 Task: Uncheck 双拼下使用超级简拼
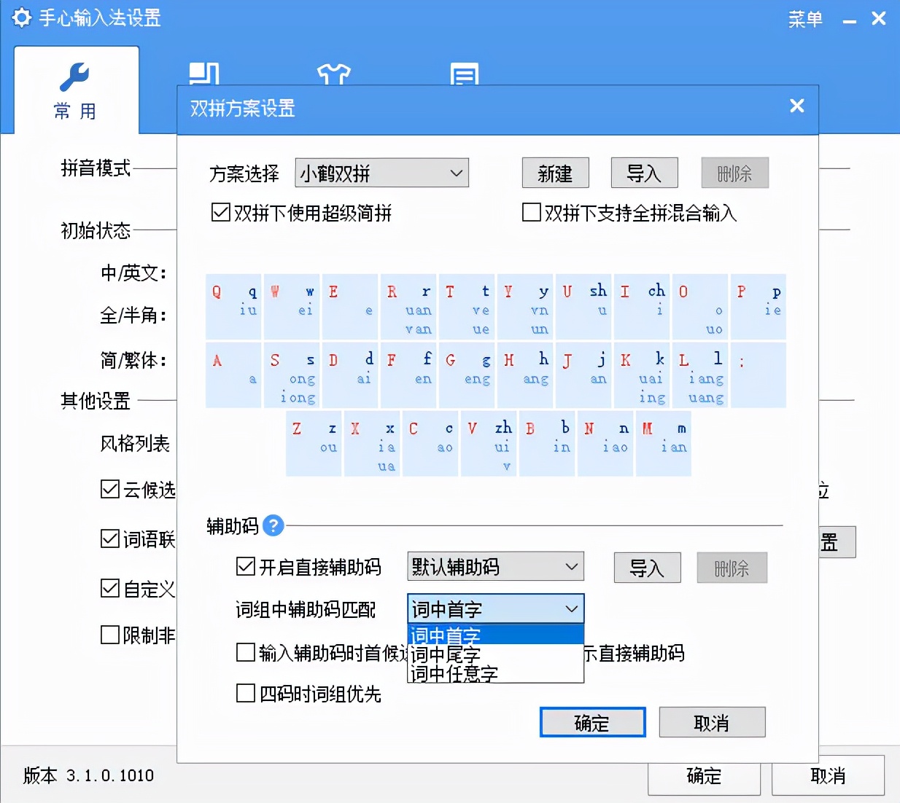221,212
